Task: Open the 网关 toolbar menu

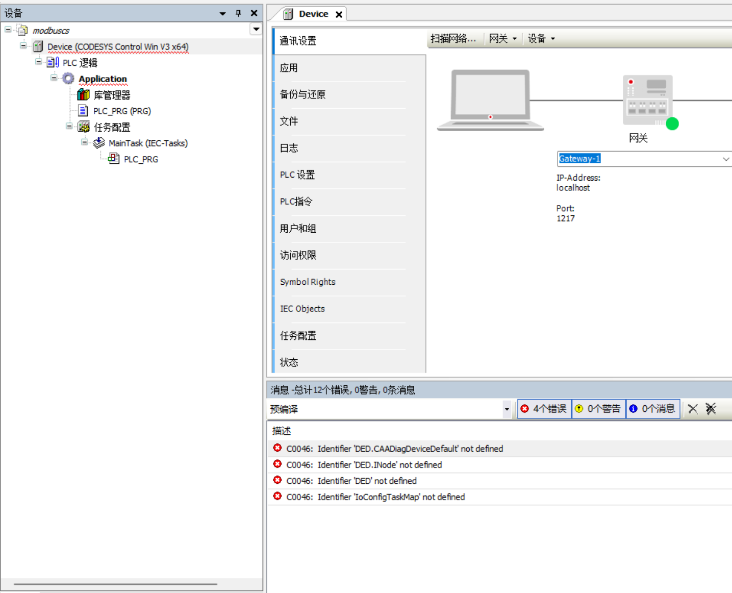Action: [x=502, y=39]
